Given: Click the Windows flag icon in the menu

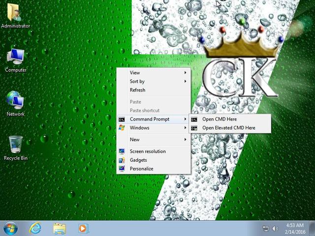Looking at the screenshot, I should tap(122, 128).
